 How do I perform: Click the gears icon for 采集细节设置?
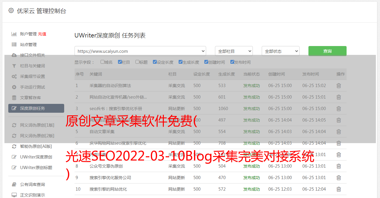pos(14,76)
